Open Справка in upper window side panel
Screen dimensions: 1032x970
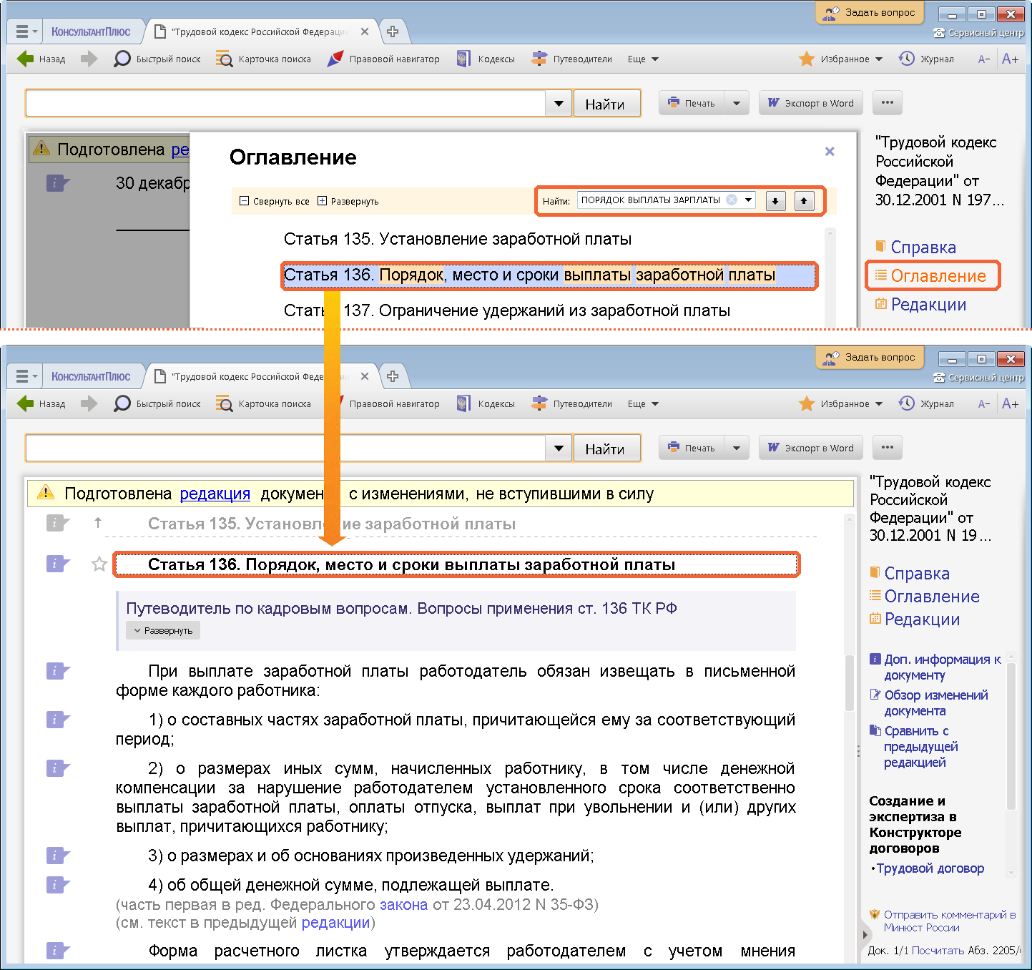click(916, 248)
